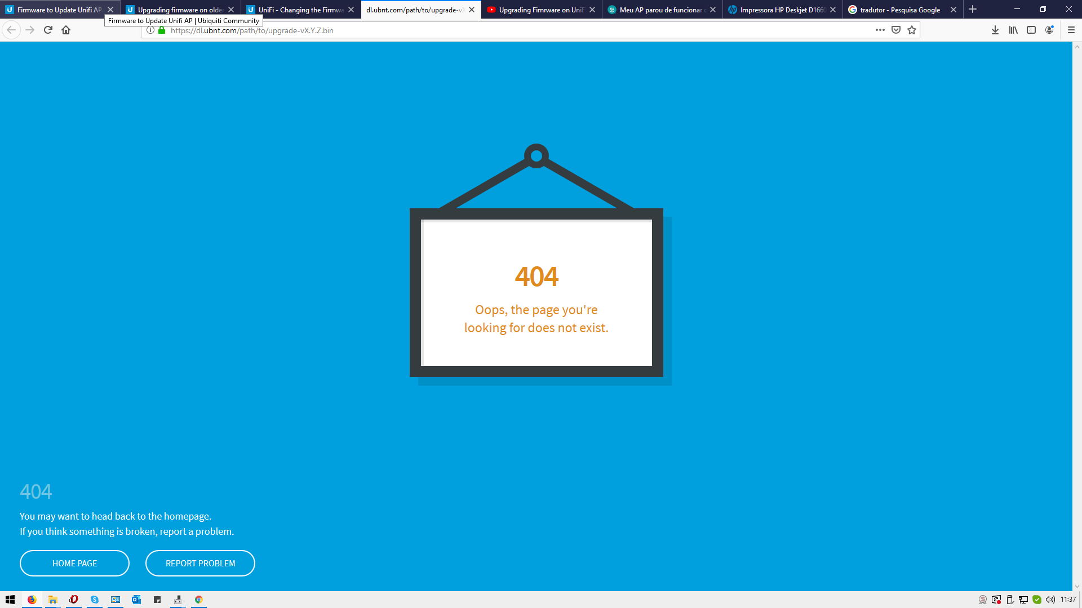The height and width of the screenshot is (608, 1082).
Task: Save page to Pocket
Action: pos(896,30)
